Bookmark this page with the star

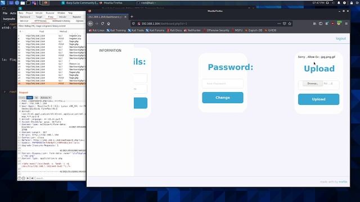pos(290,24)
